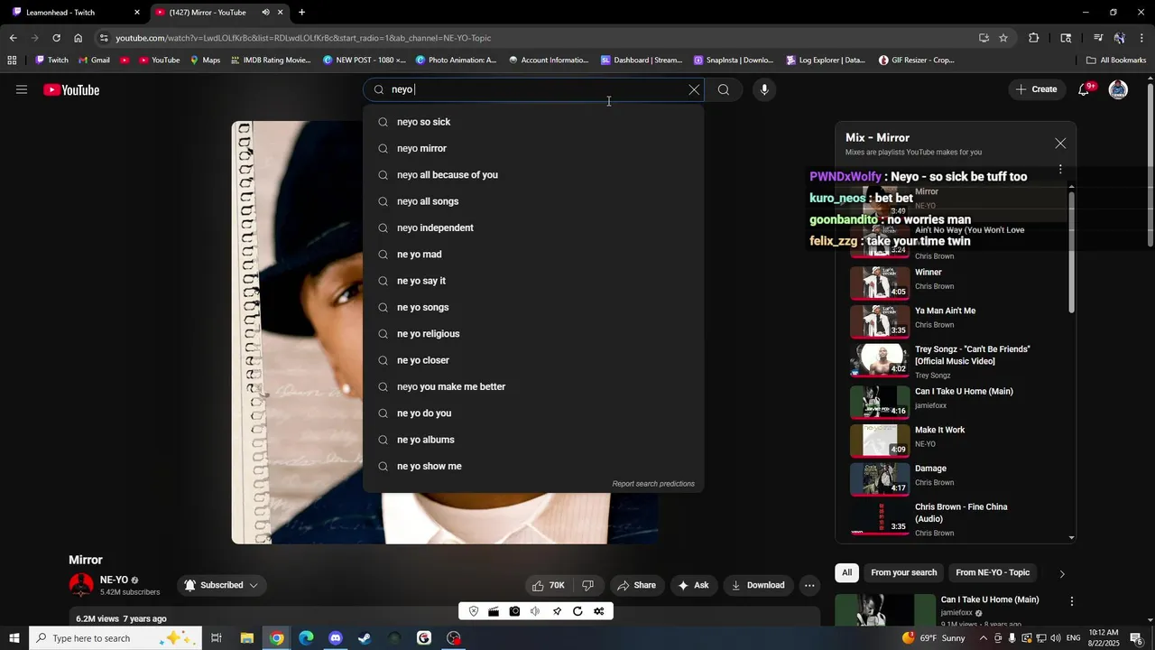Clear the search box with the X
1155x650 pixels.
(694, 89)
